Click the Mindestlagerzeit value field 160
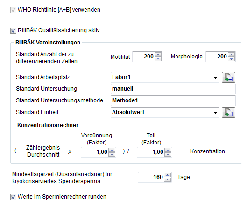 (x=151, y=177)
